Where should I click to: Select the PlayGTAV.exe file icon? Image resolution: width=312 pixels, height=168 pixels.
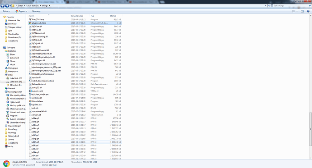point(30,20)
